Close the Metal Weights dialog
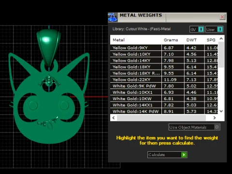The height and width of the screenshot is (174, 232). click(222, 17)
